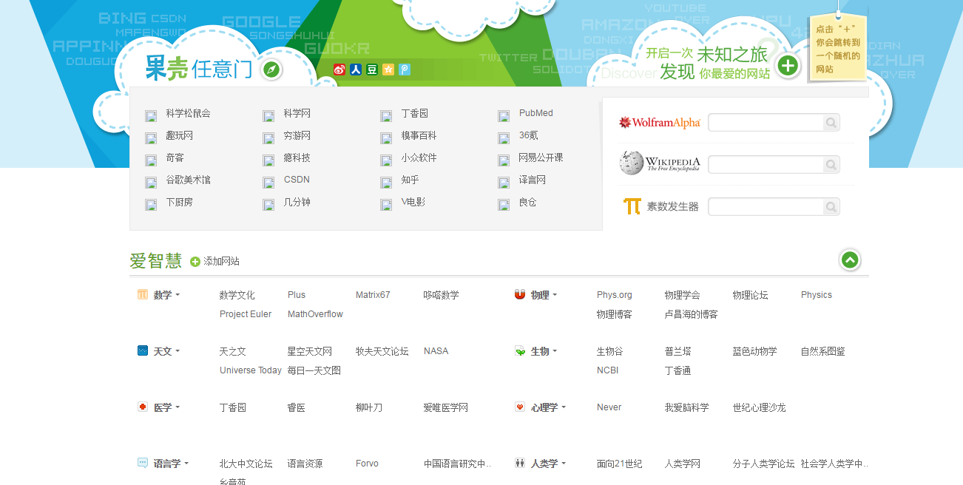Image resolution: width=963 pixels, height=485 pixels.
Task: Open the Matrix67 link
Action: pyautogui.click(x=373, y=295)
